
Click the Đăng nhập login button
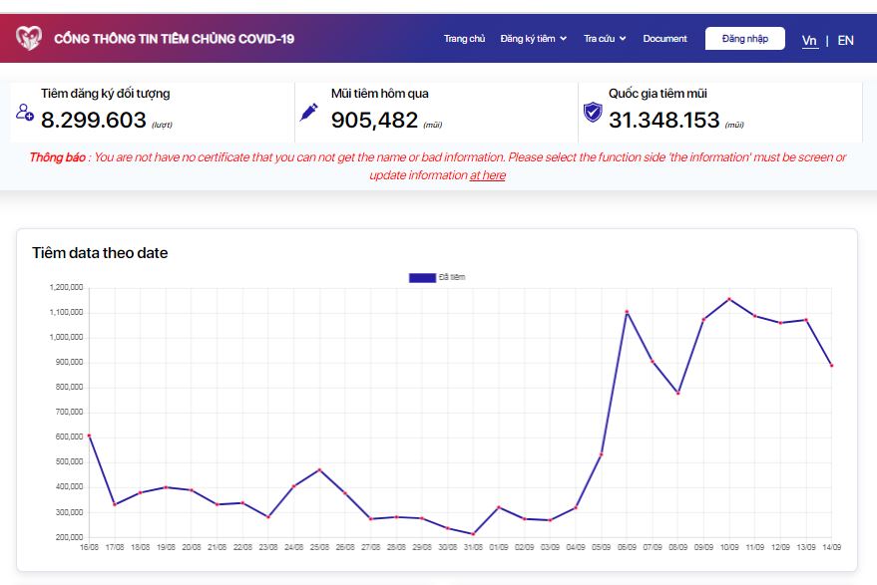coord(745,39)
